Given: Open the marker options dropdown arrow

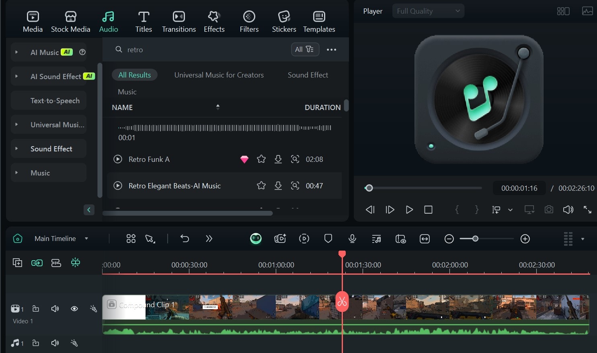Looking at the screenshot, I should click(510, 210).
